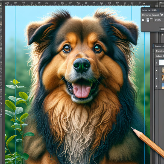
Task: Select the white layer thumbnail
Action: pos(161,63)
